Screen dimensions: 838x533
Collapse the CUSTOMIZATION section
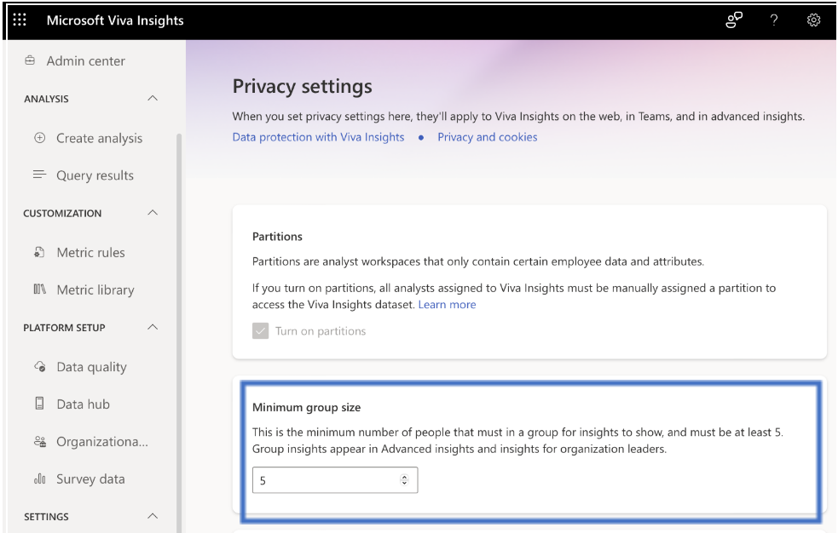(153, 213)
